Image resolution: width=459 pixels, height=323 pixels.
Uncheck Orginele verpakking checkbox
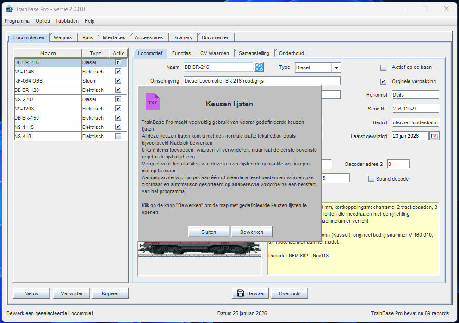click(383, 82)
